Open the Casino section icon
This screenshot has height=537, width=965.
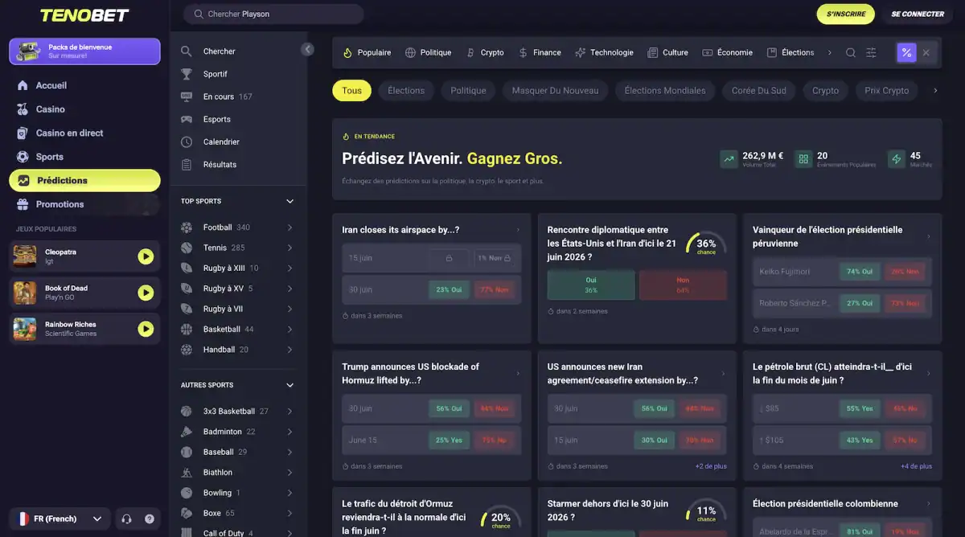coord(22,109)
